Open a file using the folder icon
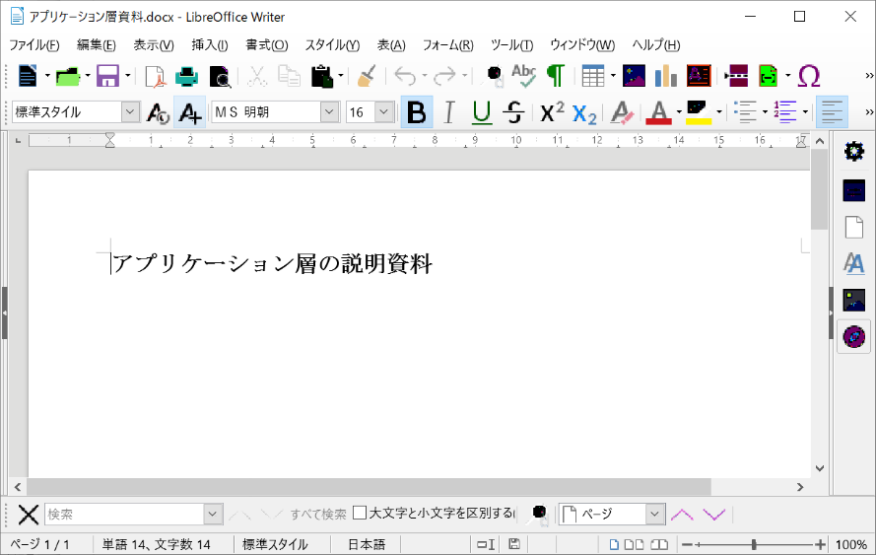This screenshot has height=555, width=876. click(68, 76)
